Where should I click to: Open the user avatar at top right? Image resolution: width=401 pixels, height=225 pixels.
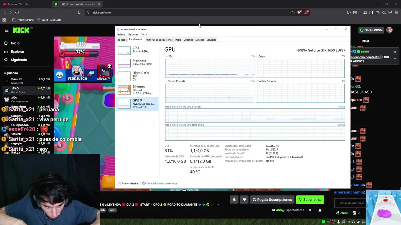(389, 30)
